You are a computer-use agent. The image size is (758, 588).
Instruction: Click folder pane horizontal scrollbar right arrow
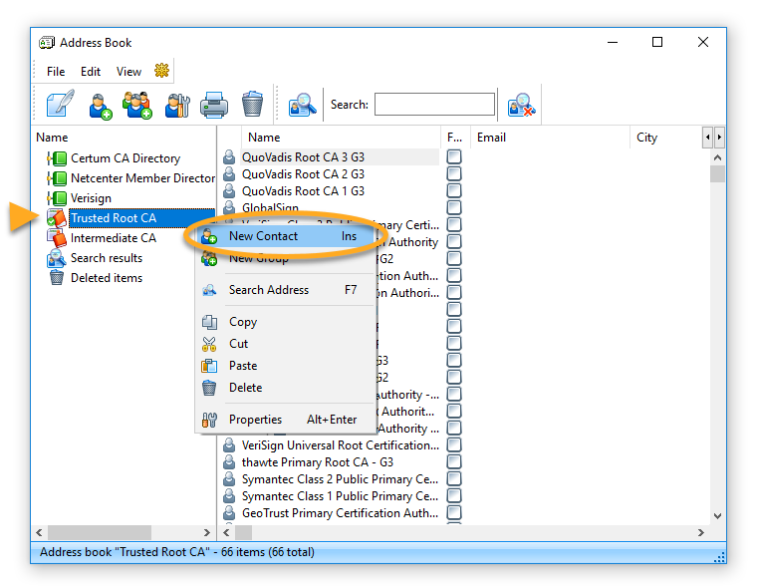point(207,532)
